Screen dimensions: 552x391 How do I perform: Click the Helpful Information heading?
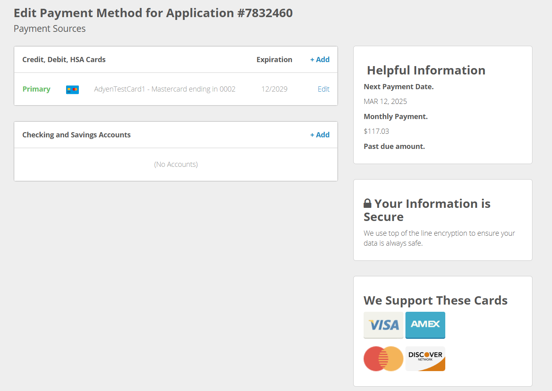[426, 70]
